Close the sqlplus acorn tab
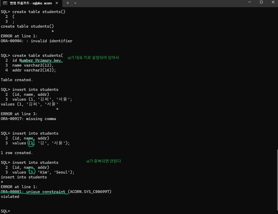Screen dimensions: 278x214 click(57, 3)
